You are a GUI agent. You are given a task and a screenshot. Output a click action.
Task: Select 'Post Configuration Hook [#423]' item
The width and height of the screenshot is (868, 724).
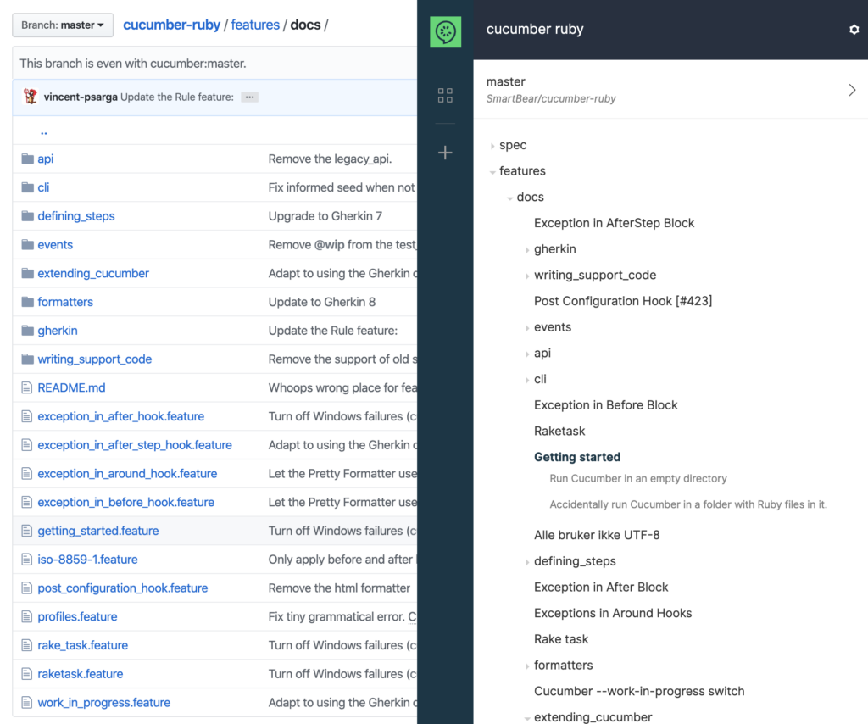click(x=623, y=301)
